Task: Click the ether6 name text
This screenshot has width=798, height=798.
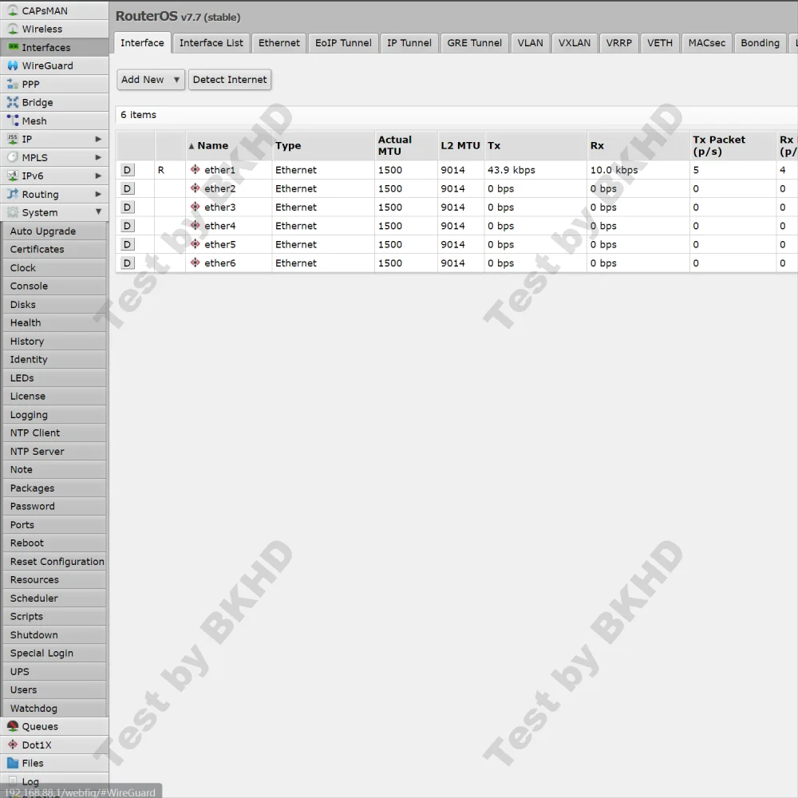Action: 220,263
